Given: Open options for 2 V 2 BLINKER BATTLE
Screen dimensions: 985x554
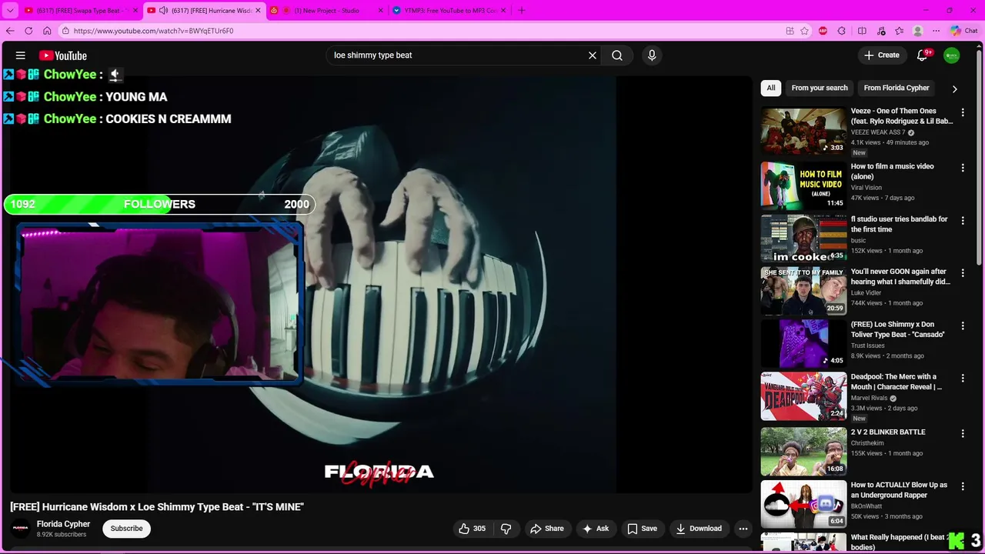Looking at the screenshot, I should pyautogui.click(x=963, y=433).
